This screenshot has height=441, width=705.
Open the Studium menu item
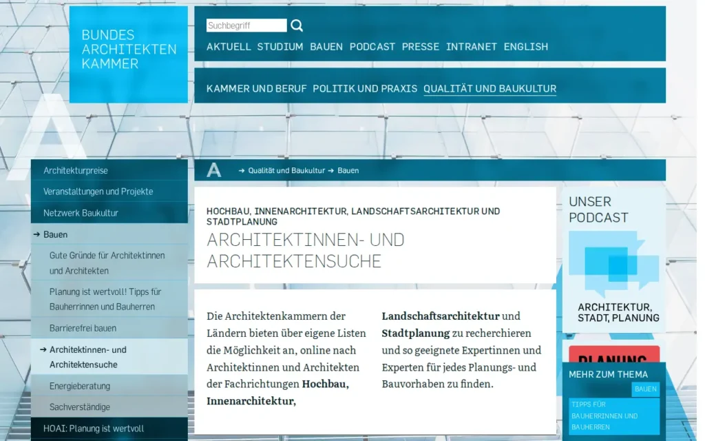coord(280,47)
